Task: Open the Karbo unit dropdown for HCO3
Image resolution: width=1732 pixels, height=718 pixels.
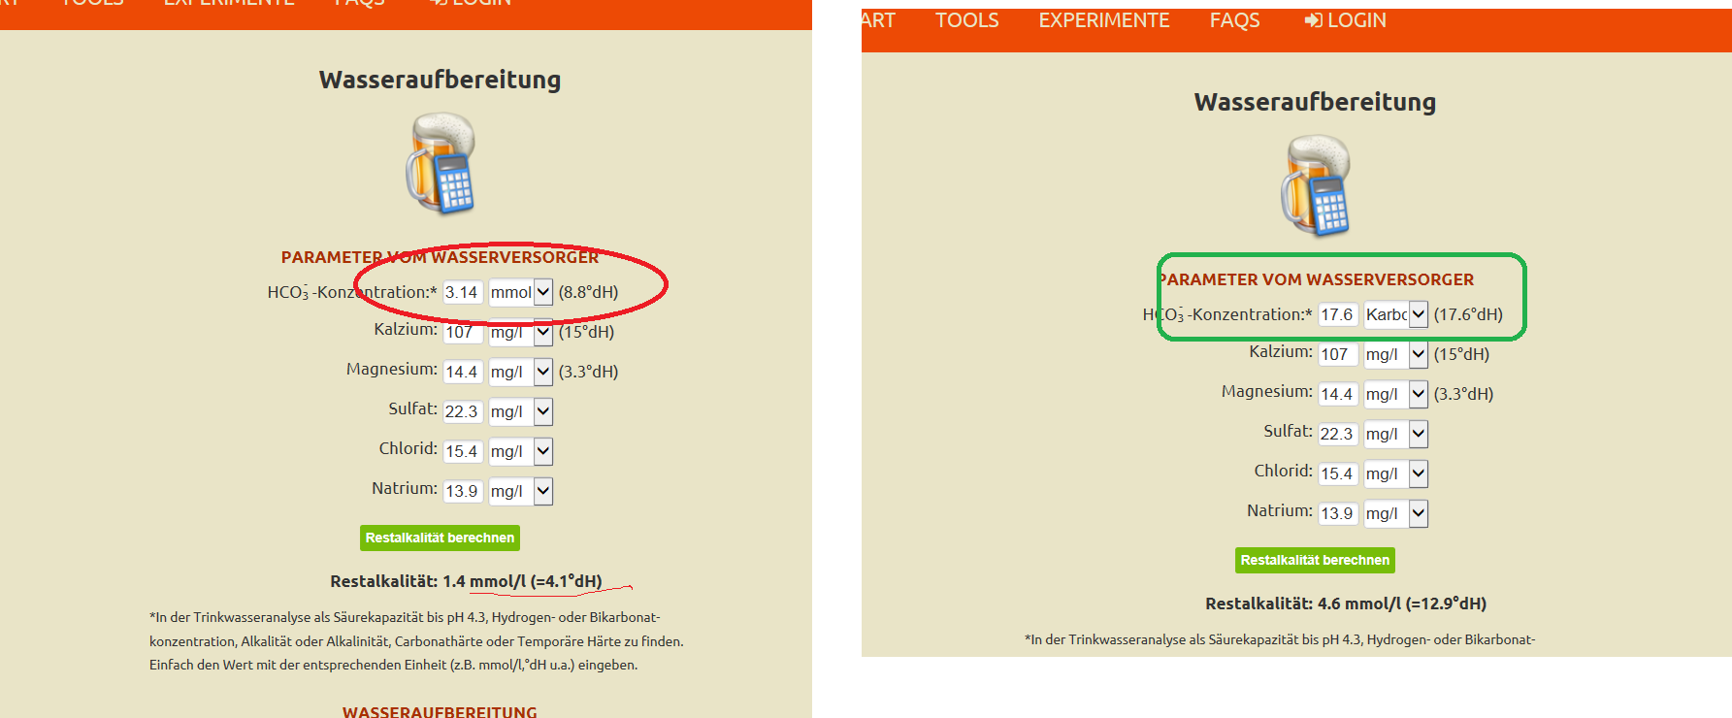Action: click(1395, 314)
